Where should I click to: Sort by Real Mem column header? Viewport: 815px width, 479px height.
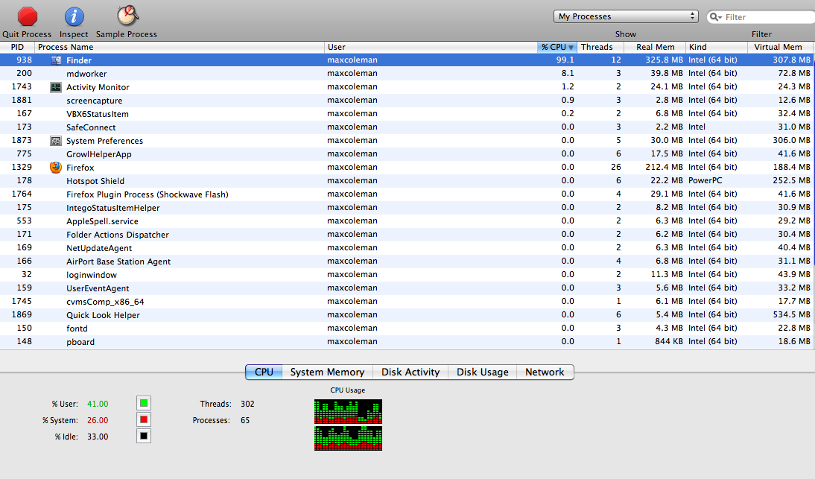655,47
